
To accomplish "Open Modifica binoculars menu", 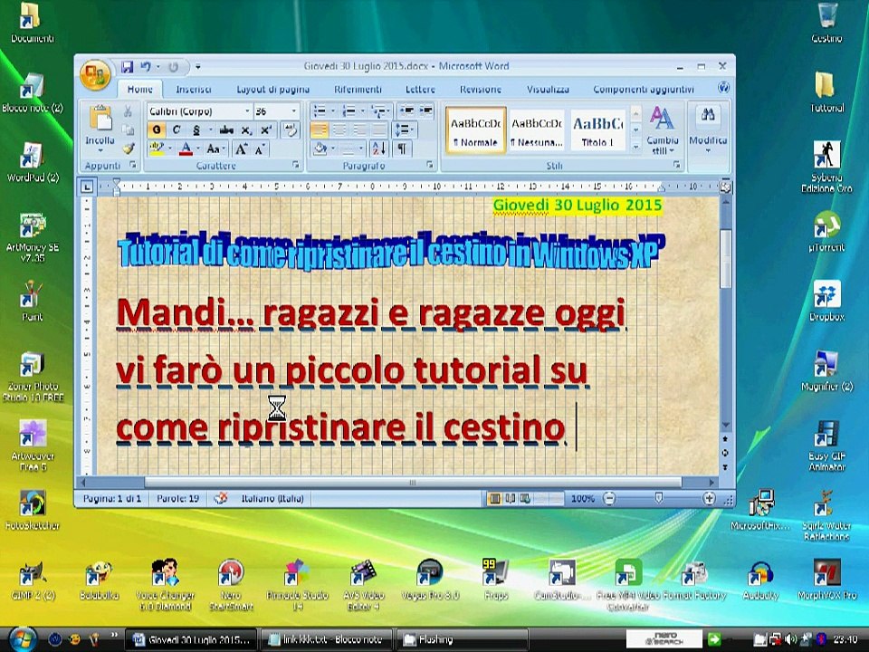I will (x=708, y=129).
